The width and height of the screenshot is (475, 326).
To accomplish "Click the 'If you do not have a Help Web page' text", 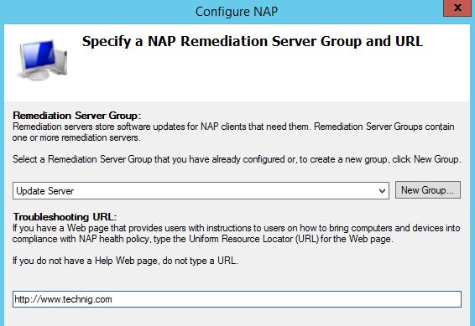I will pos(125,261).
